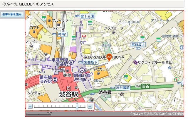Image resolution: width=188 pixels, height=119 pixels.
Task: Click the purple hotel icon by サクラ・フルール青山
Action: tap(135, 62)
